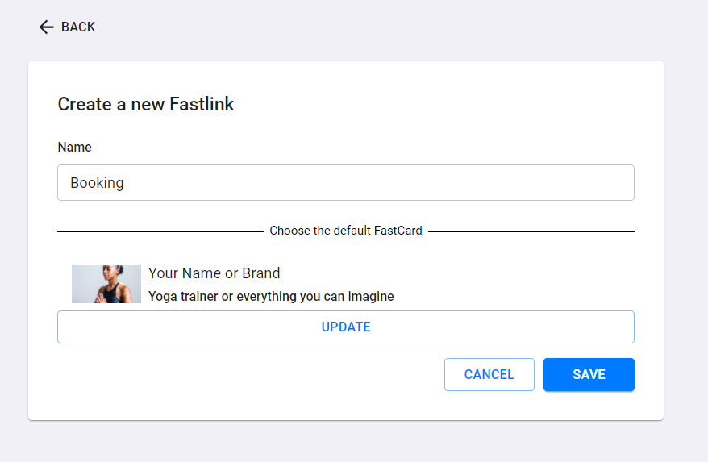Click the divider line right of FastCard text

[x=531, y=231]
